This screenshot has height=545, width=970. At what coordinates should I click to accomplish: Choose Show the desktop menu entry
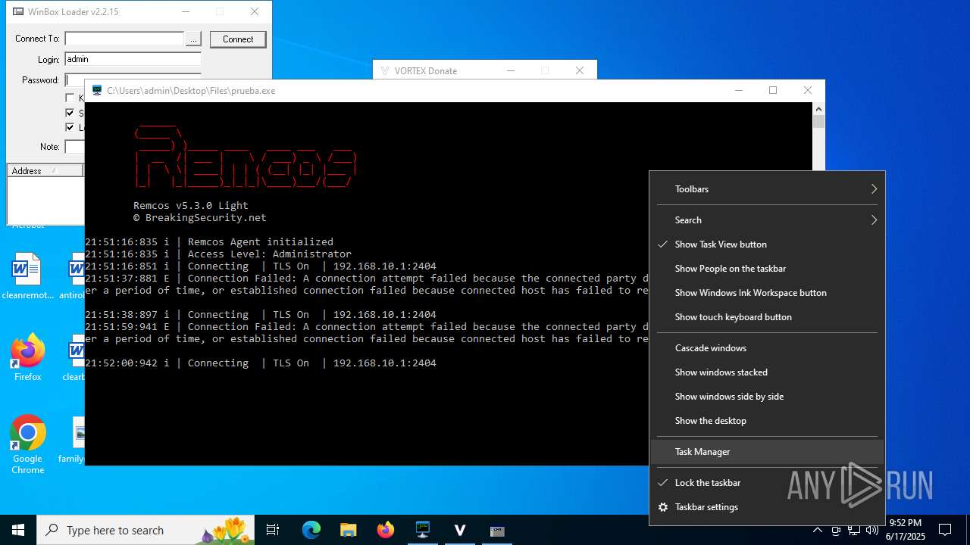[767, 421]
